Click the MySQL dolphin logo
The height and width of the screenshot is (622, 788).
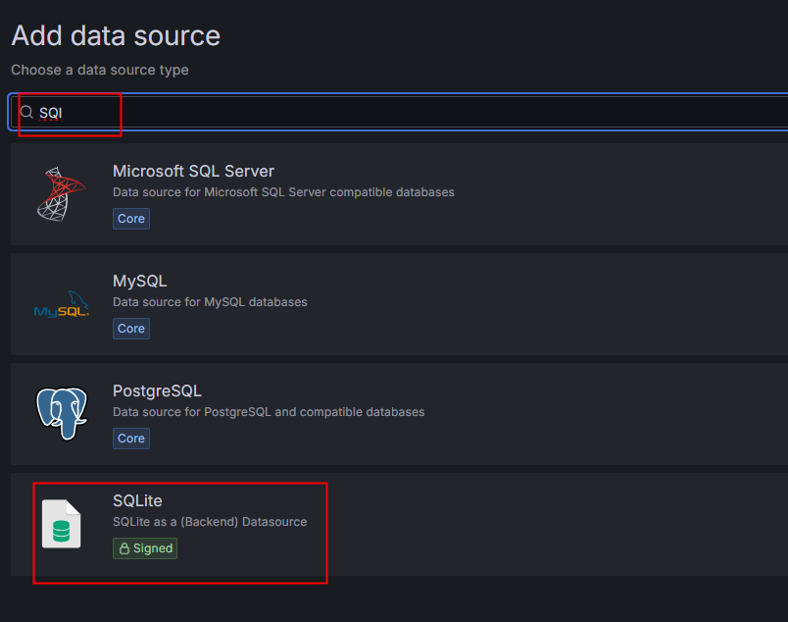point(62,304)
